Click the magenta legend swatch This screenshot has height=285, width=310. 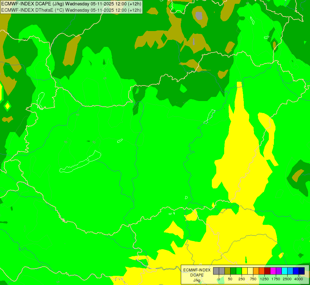(273, 271)
